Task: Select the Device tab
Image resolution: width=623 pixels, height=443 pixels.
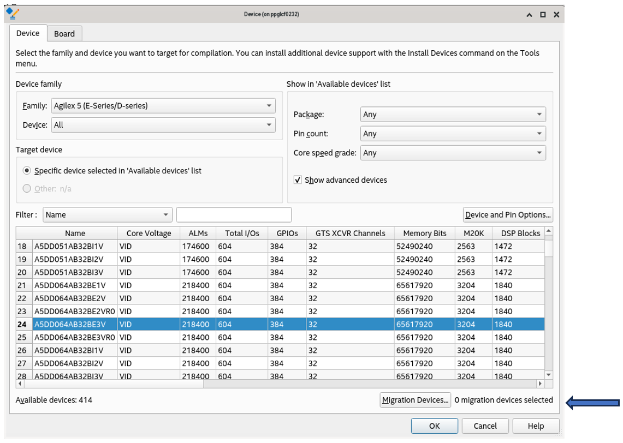Action: tap(28, 33)
